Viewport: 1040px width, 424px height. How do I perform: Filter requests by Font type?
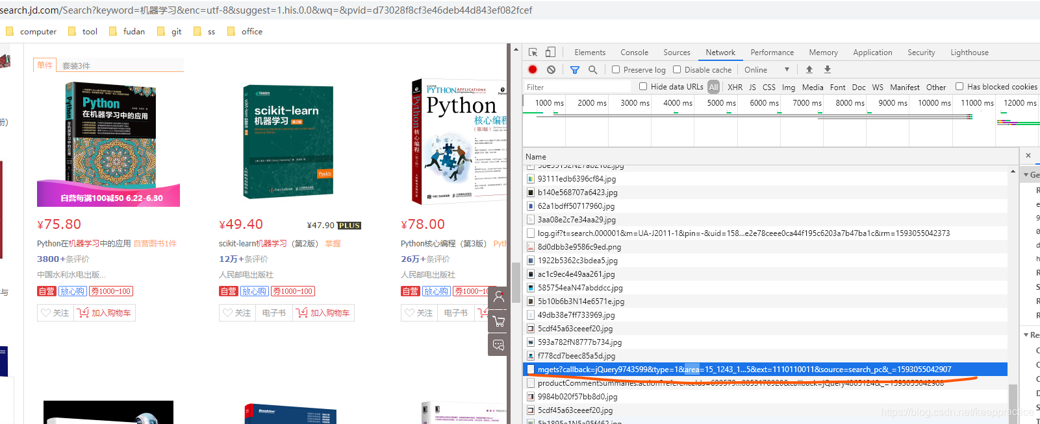tap(837, 87)
